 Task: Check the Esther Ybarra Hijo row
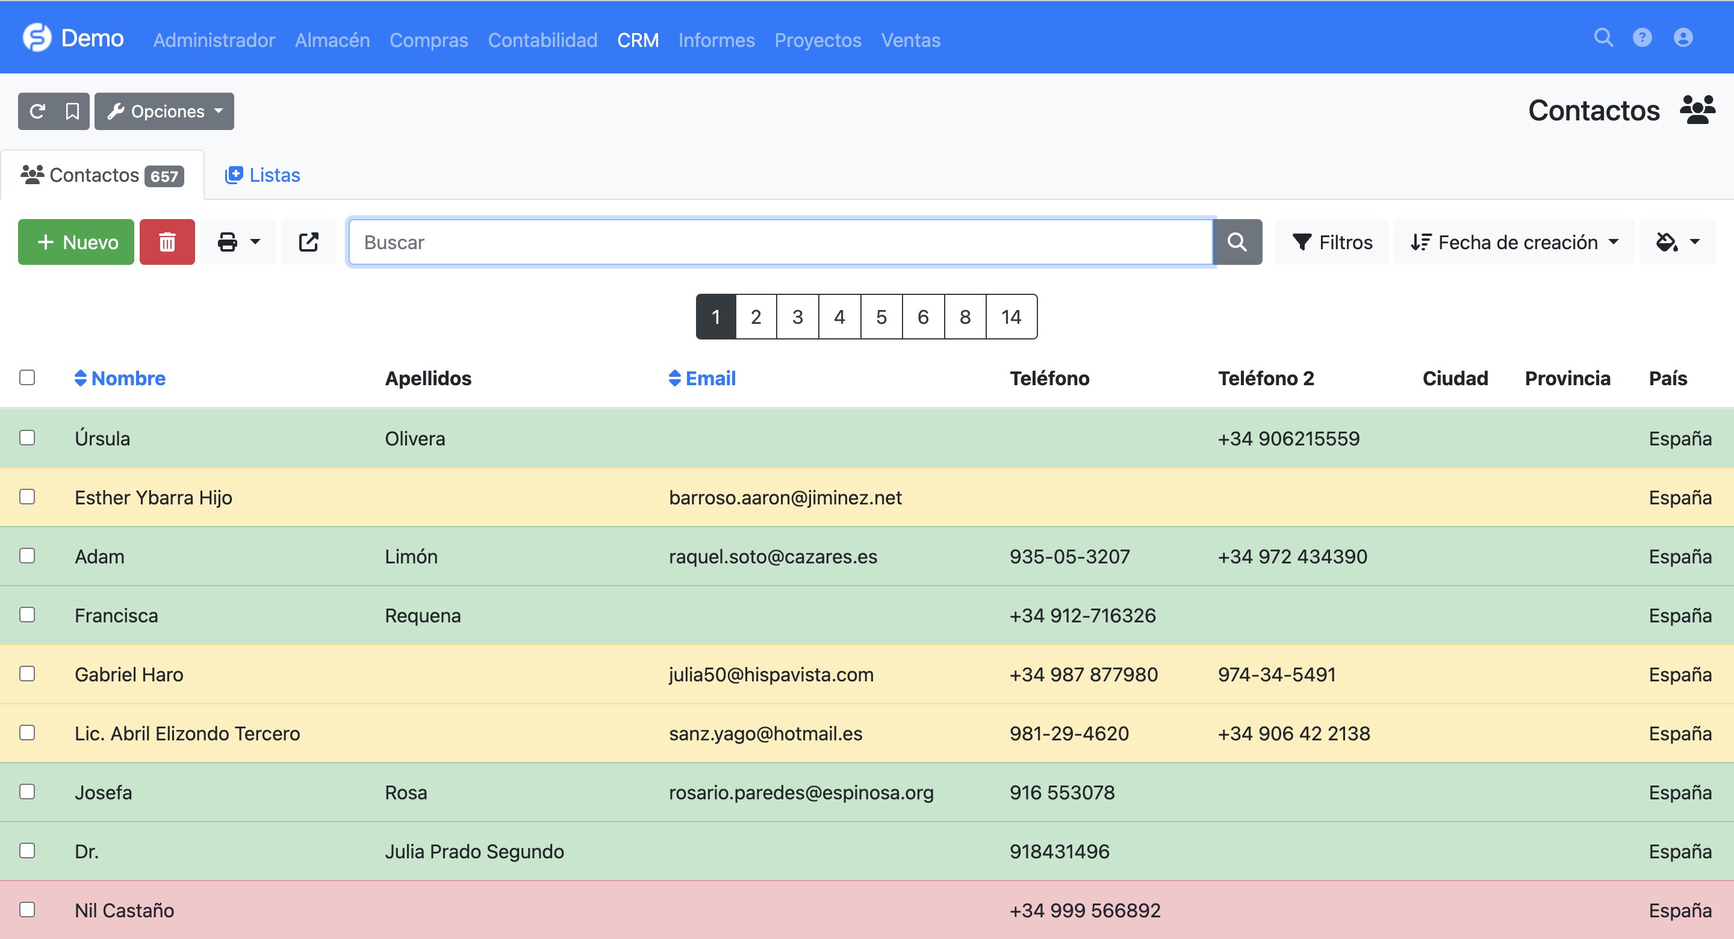pyautogui.click(x=27, y=497)
